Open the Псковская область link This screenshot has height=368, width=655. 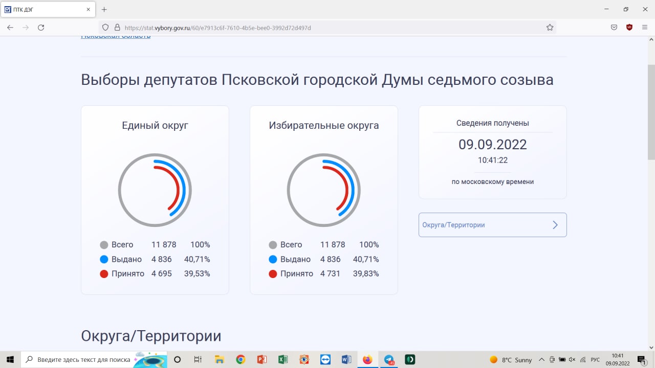(116, 37)
